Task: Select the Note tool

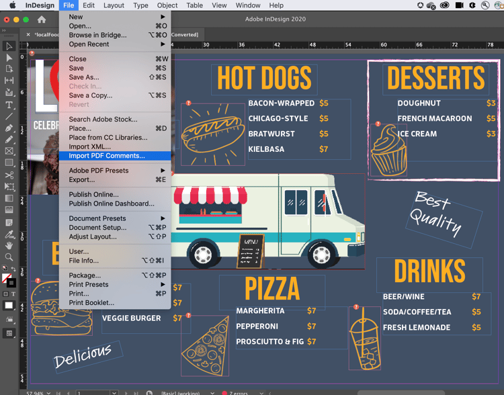Action: pyautogui.click(x=9, y=222)
